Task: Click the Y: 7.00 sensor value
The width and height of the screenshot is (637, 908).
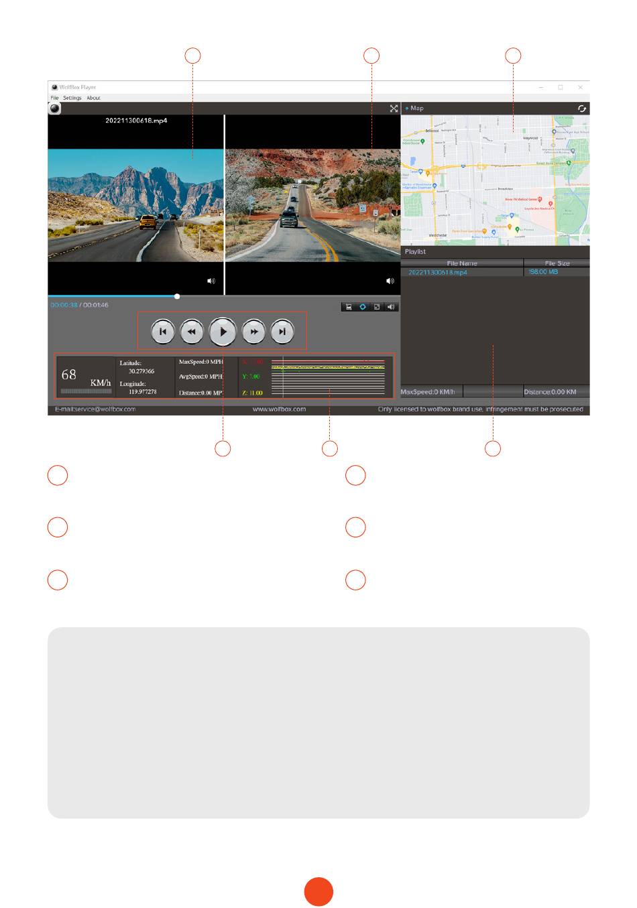Action: pyautogui.click(x=251, y=377)
